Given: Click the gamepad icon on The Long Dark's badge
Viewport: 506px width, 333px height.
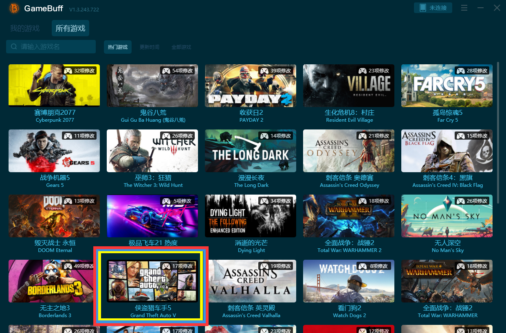Looking at the screenshot, I should pyautogui.click(x=264, y=136).
